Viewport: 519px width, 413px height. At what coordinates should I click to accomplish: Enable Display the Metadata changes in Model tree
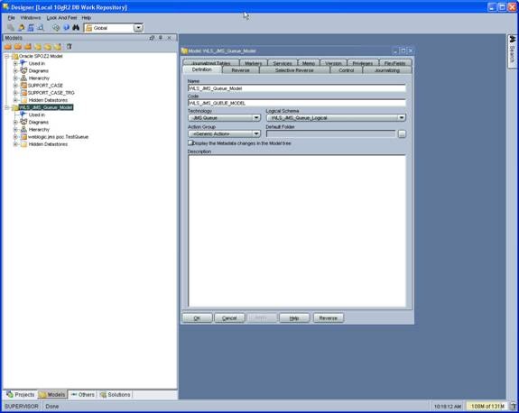coord(190,142)
